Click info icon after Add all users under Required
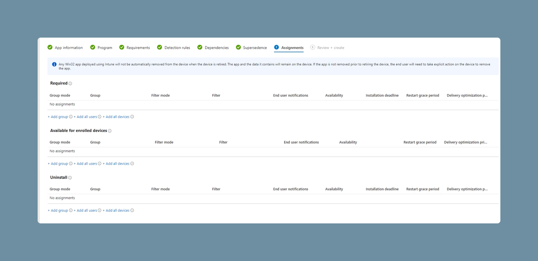Viewport: 538px width, 261px height. click(x=100, y=117)
